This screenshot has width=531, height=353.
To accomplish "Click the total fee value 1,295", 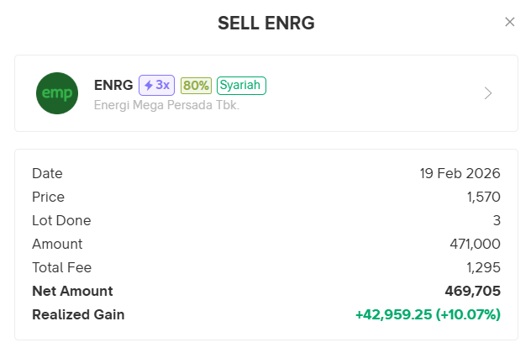I will pos(483,267).
